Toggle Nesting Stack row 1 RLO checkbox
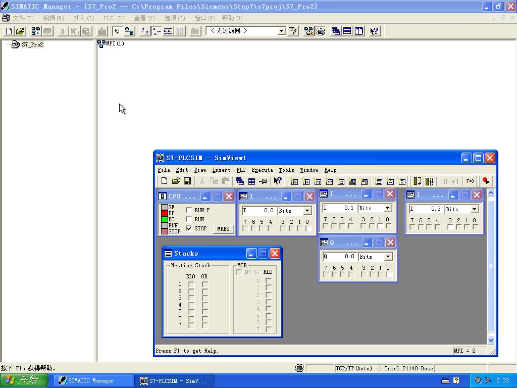This screenshot has height=388, width=517. 191,284
